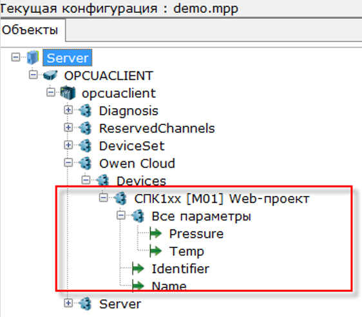362x317 pixels.
Task: Expand the ReservedChannels node
Action: point(68,128)
